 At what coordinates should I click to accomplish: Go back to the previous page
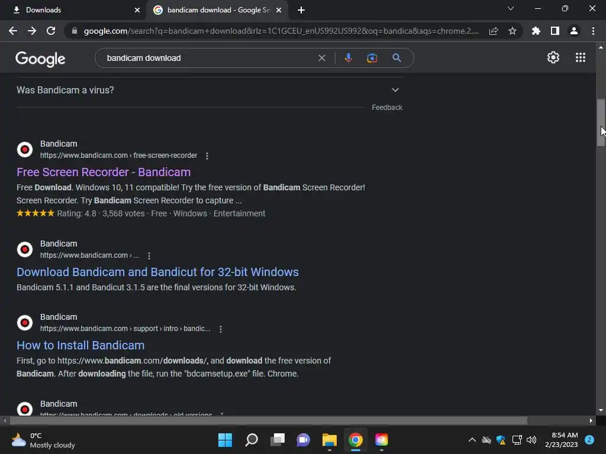point(13,31)
